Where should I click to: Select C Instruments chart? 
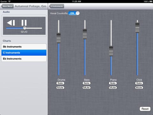(24, 53)
